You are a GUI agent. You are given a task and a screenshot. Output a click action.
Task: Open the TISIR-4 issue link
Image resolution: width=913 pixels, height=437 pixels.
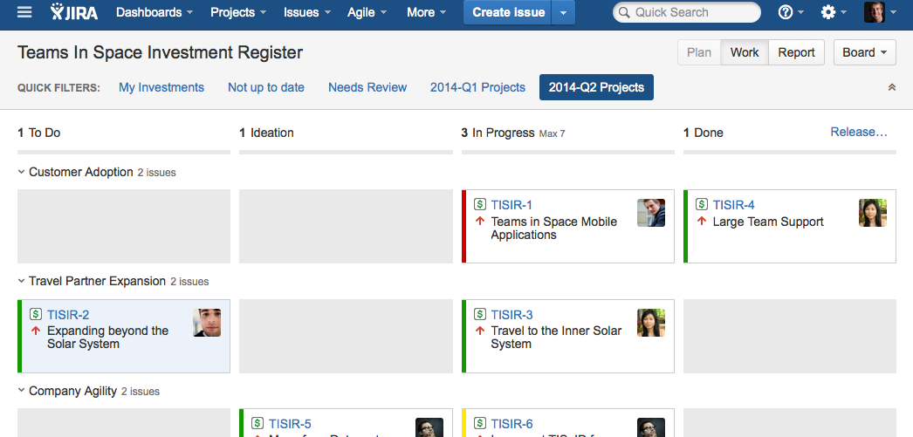(734, 205)
